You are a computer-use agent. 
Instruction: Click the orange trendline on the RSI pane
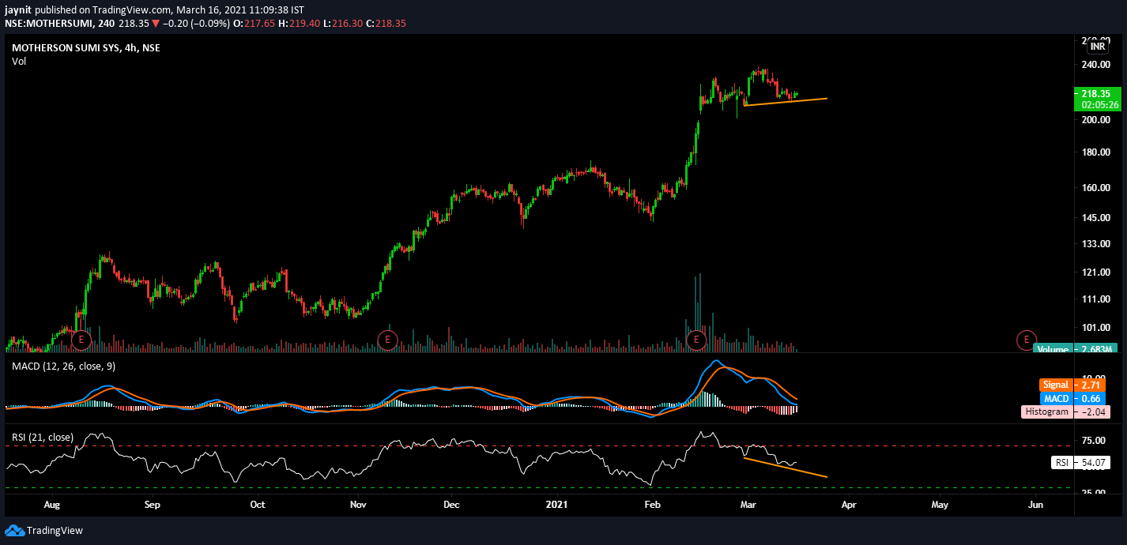[x=786, y=468]
